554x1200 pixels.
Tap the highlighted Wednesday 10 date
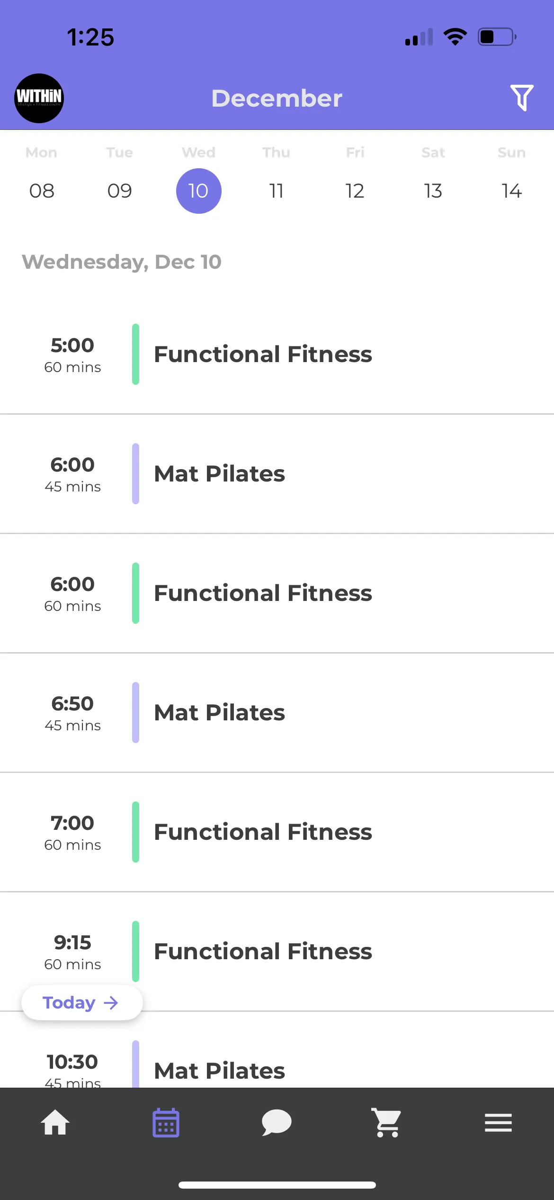pyautogui.click(x=198, y=191)
